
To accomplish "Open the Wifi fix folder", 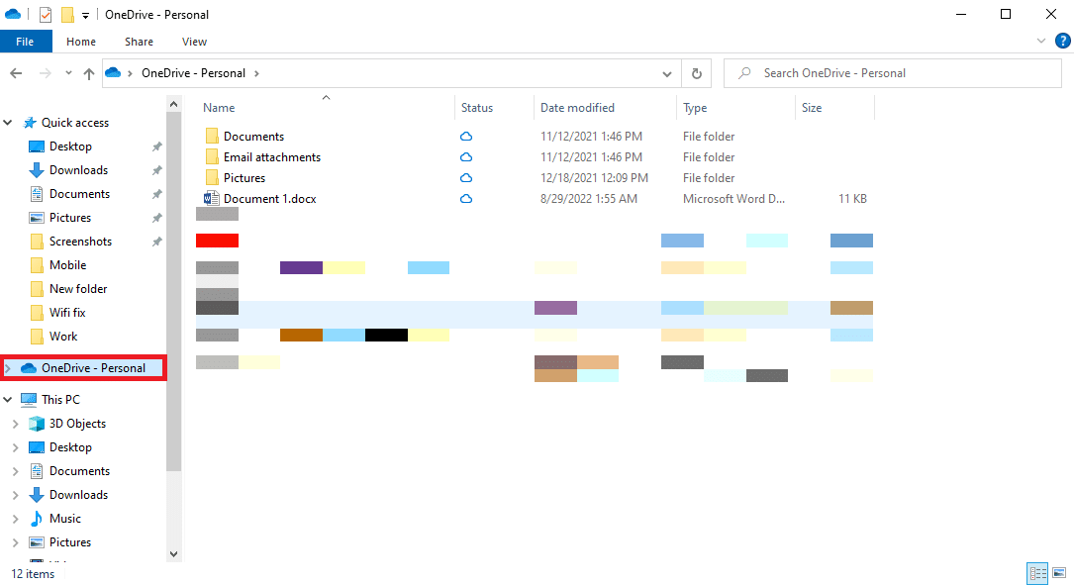I will pos(67,313).
